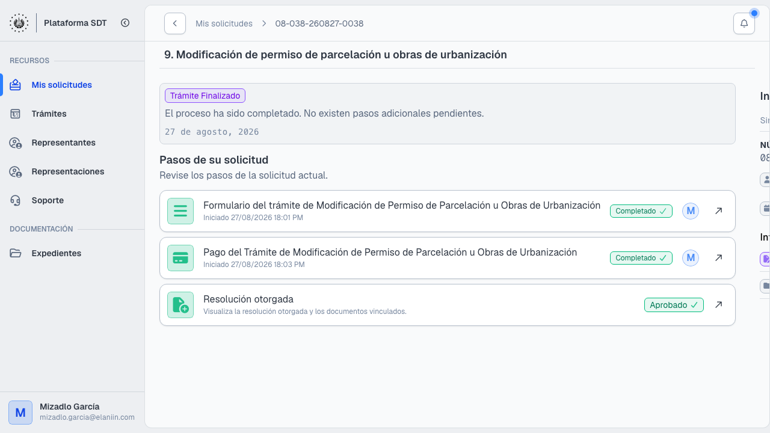Click the Plataforma SDT title
770x433 pixels.
75,23
